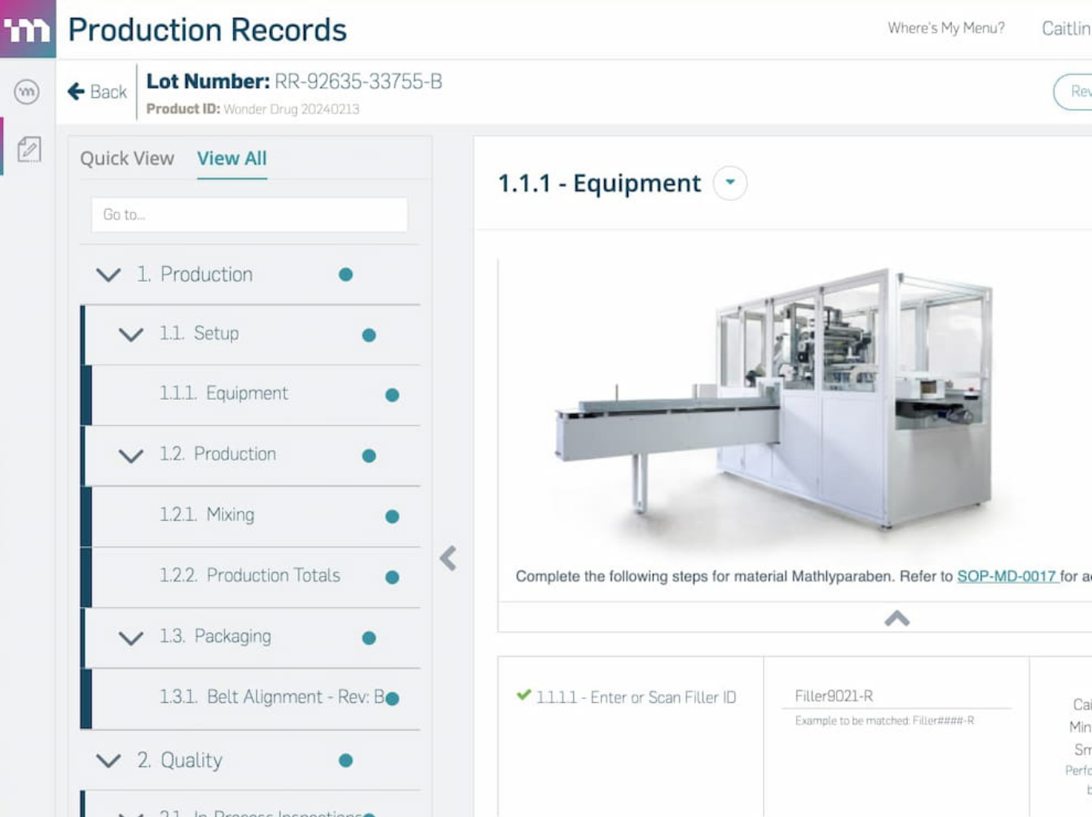The width and height of the screenshot is (1092, 817).
Task: Click status dot for 1.2.2. Production Totals
Action: tap(392, 577)
